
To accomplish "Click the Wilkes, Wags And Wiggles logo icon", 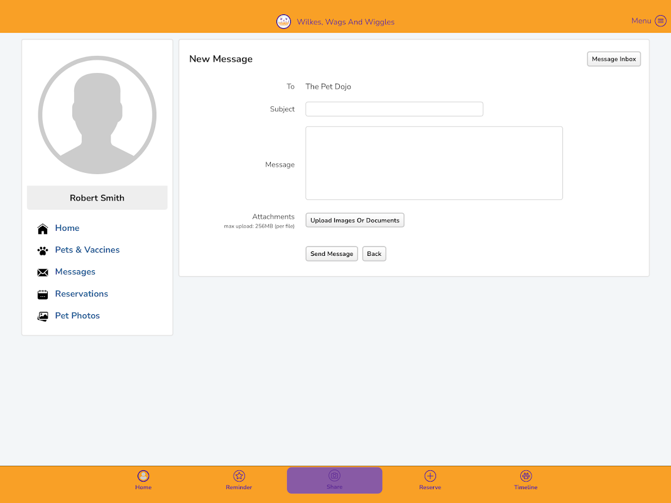I will point(283,21).
